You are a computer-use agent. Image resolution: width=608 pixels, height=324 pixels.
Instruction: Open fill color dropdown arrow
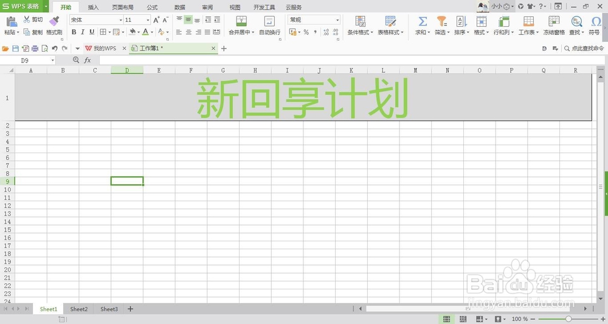[x=139, y=32]
